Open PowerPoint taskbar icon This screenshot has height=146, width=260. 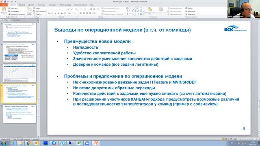pyautogui.click(x=96, y=143)
